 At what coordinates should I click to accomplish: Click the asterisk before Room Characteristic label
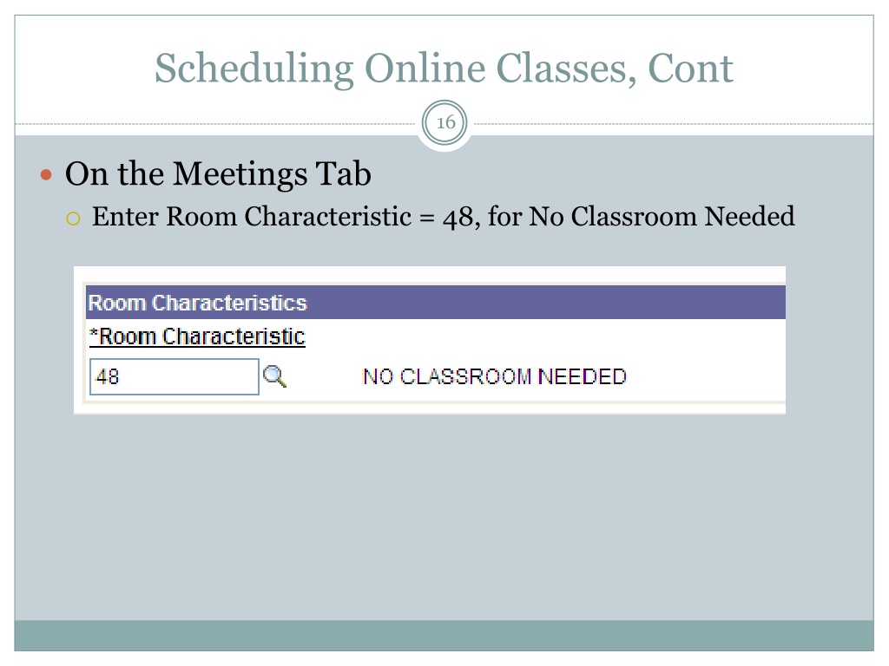(94, 333)
